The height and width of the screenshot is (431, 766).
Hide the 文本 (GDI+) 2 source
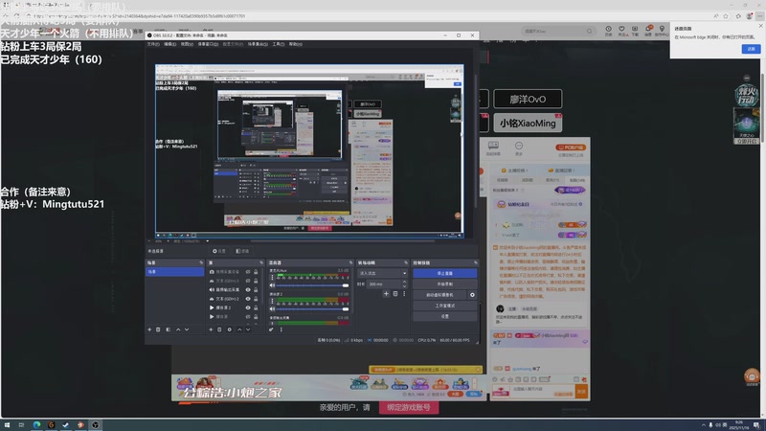[x=248, y=299]
